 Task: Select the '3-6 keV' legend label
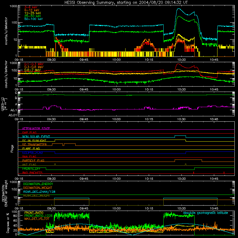coord(31,7)
